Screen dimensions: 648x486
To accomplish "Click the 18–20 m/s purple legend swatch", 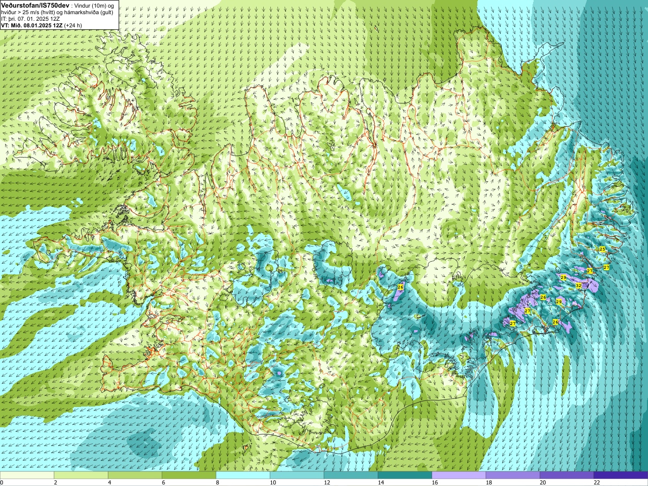I will point(513,475).
